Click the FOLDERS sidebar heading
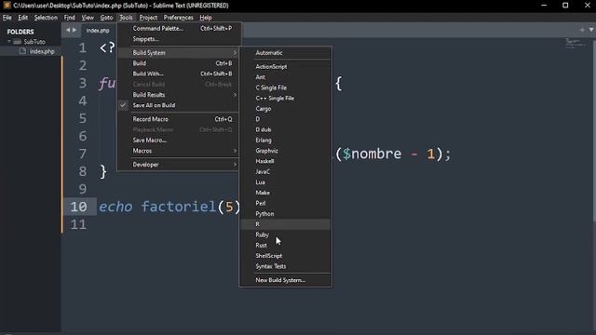This screenshot has width=596, height=335. (x=20, y=32)
